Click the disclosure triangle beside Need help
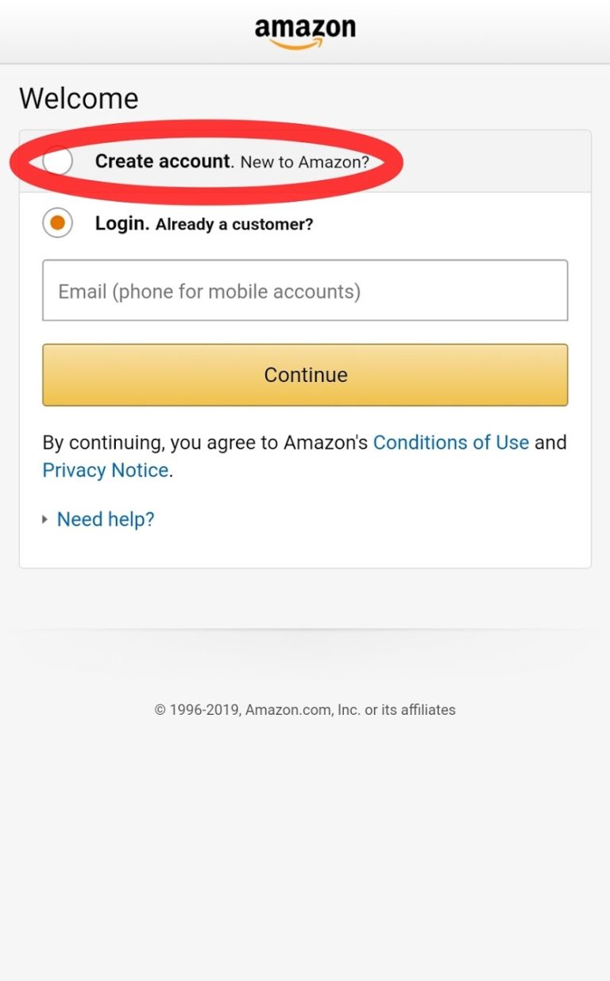610x981 pixels. click(44, 519)
